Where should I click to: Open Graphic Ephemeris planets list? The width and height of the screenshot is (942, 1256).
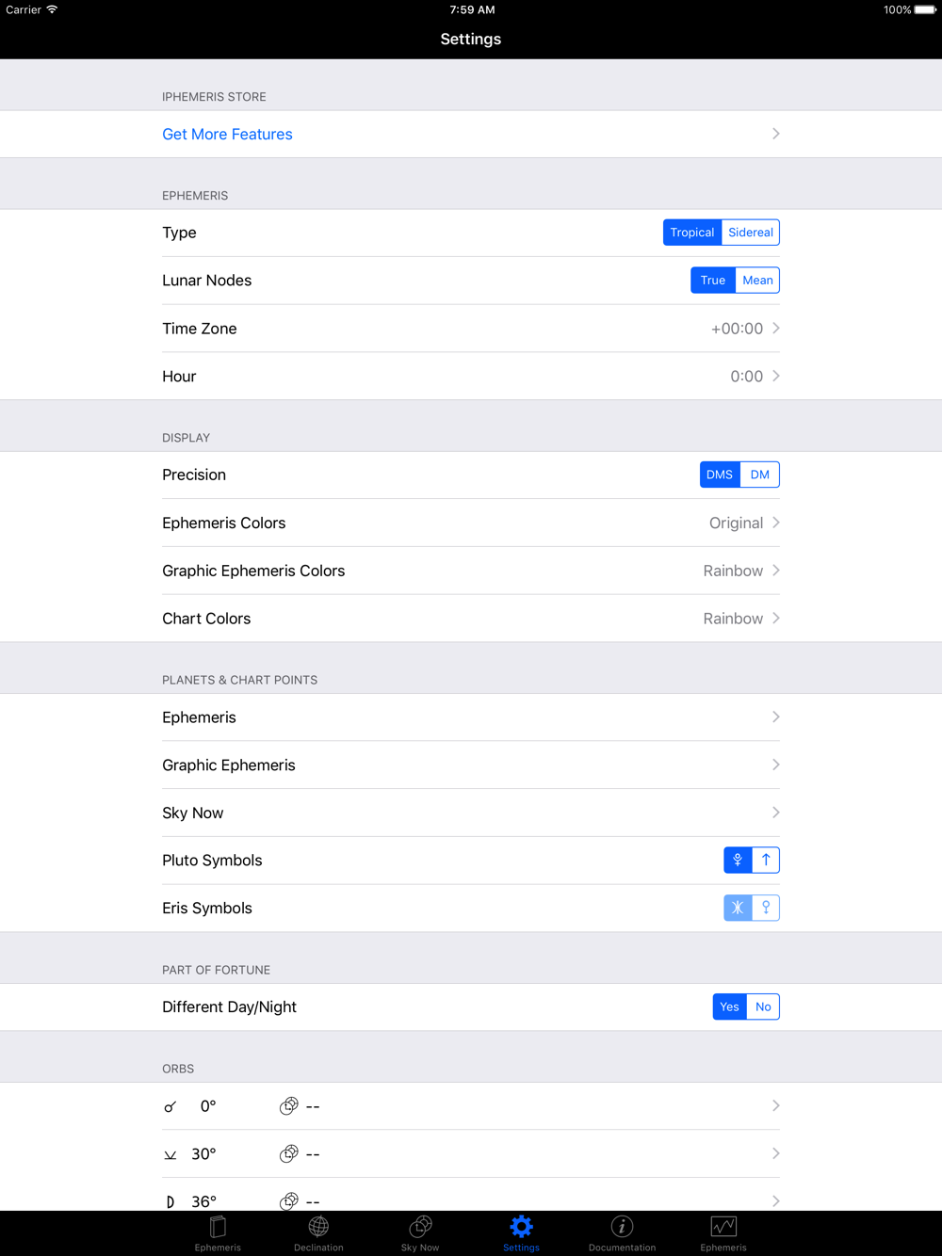471,765
